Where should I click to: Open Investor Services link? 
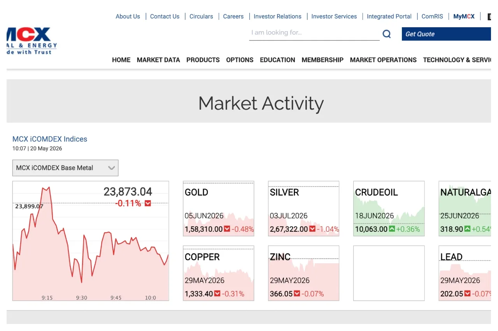(x=334, y=16)
